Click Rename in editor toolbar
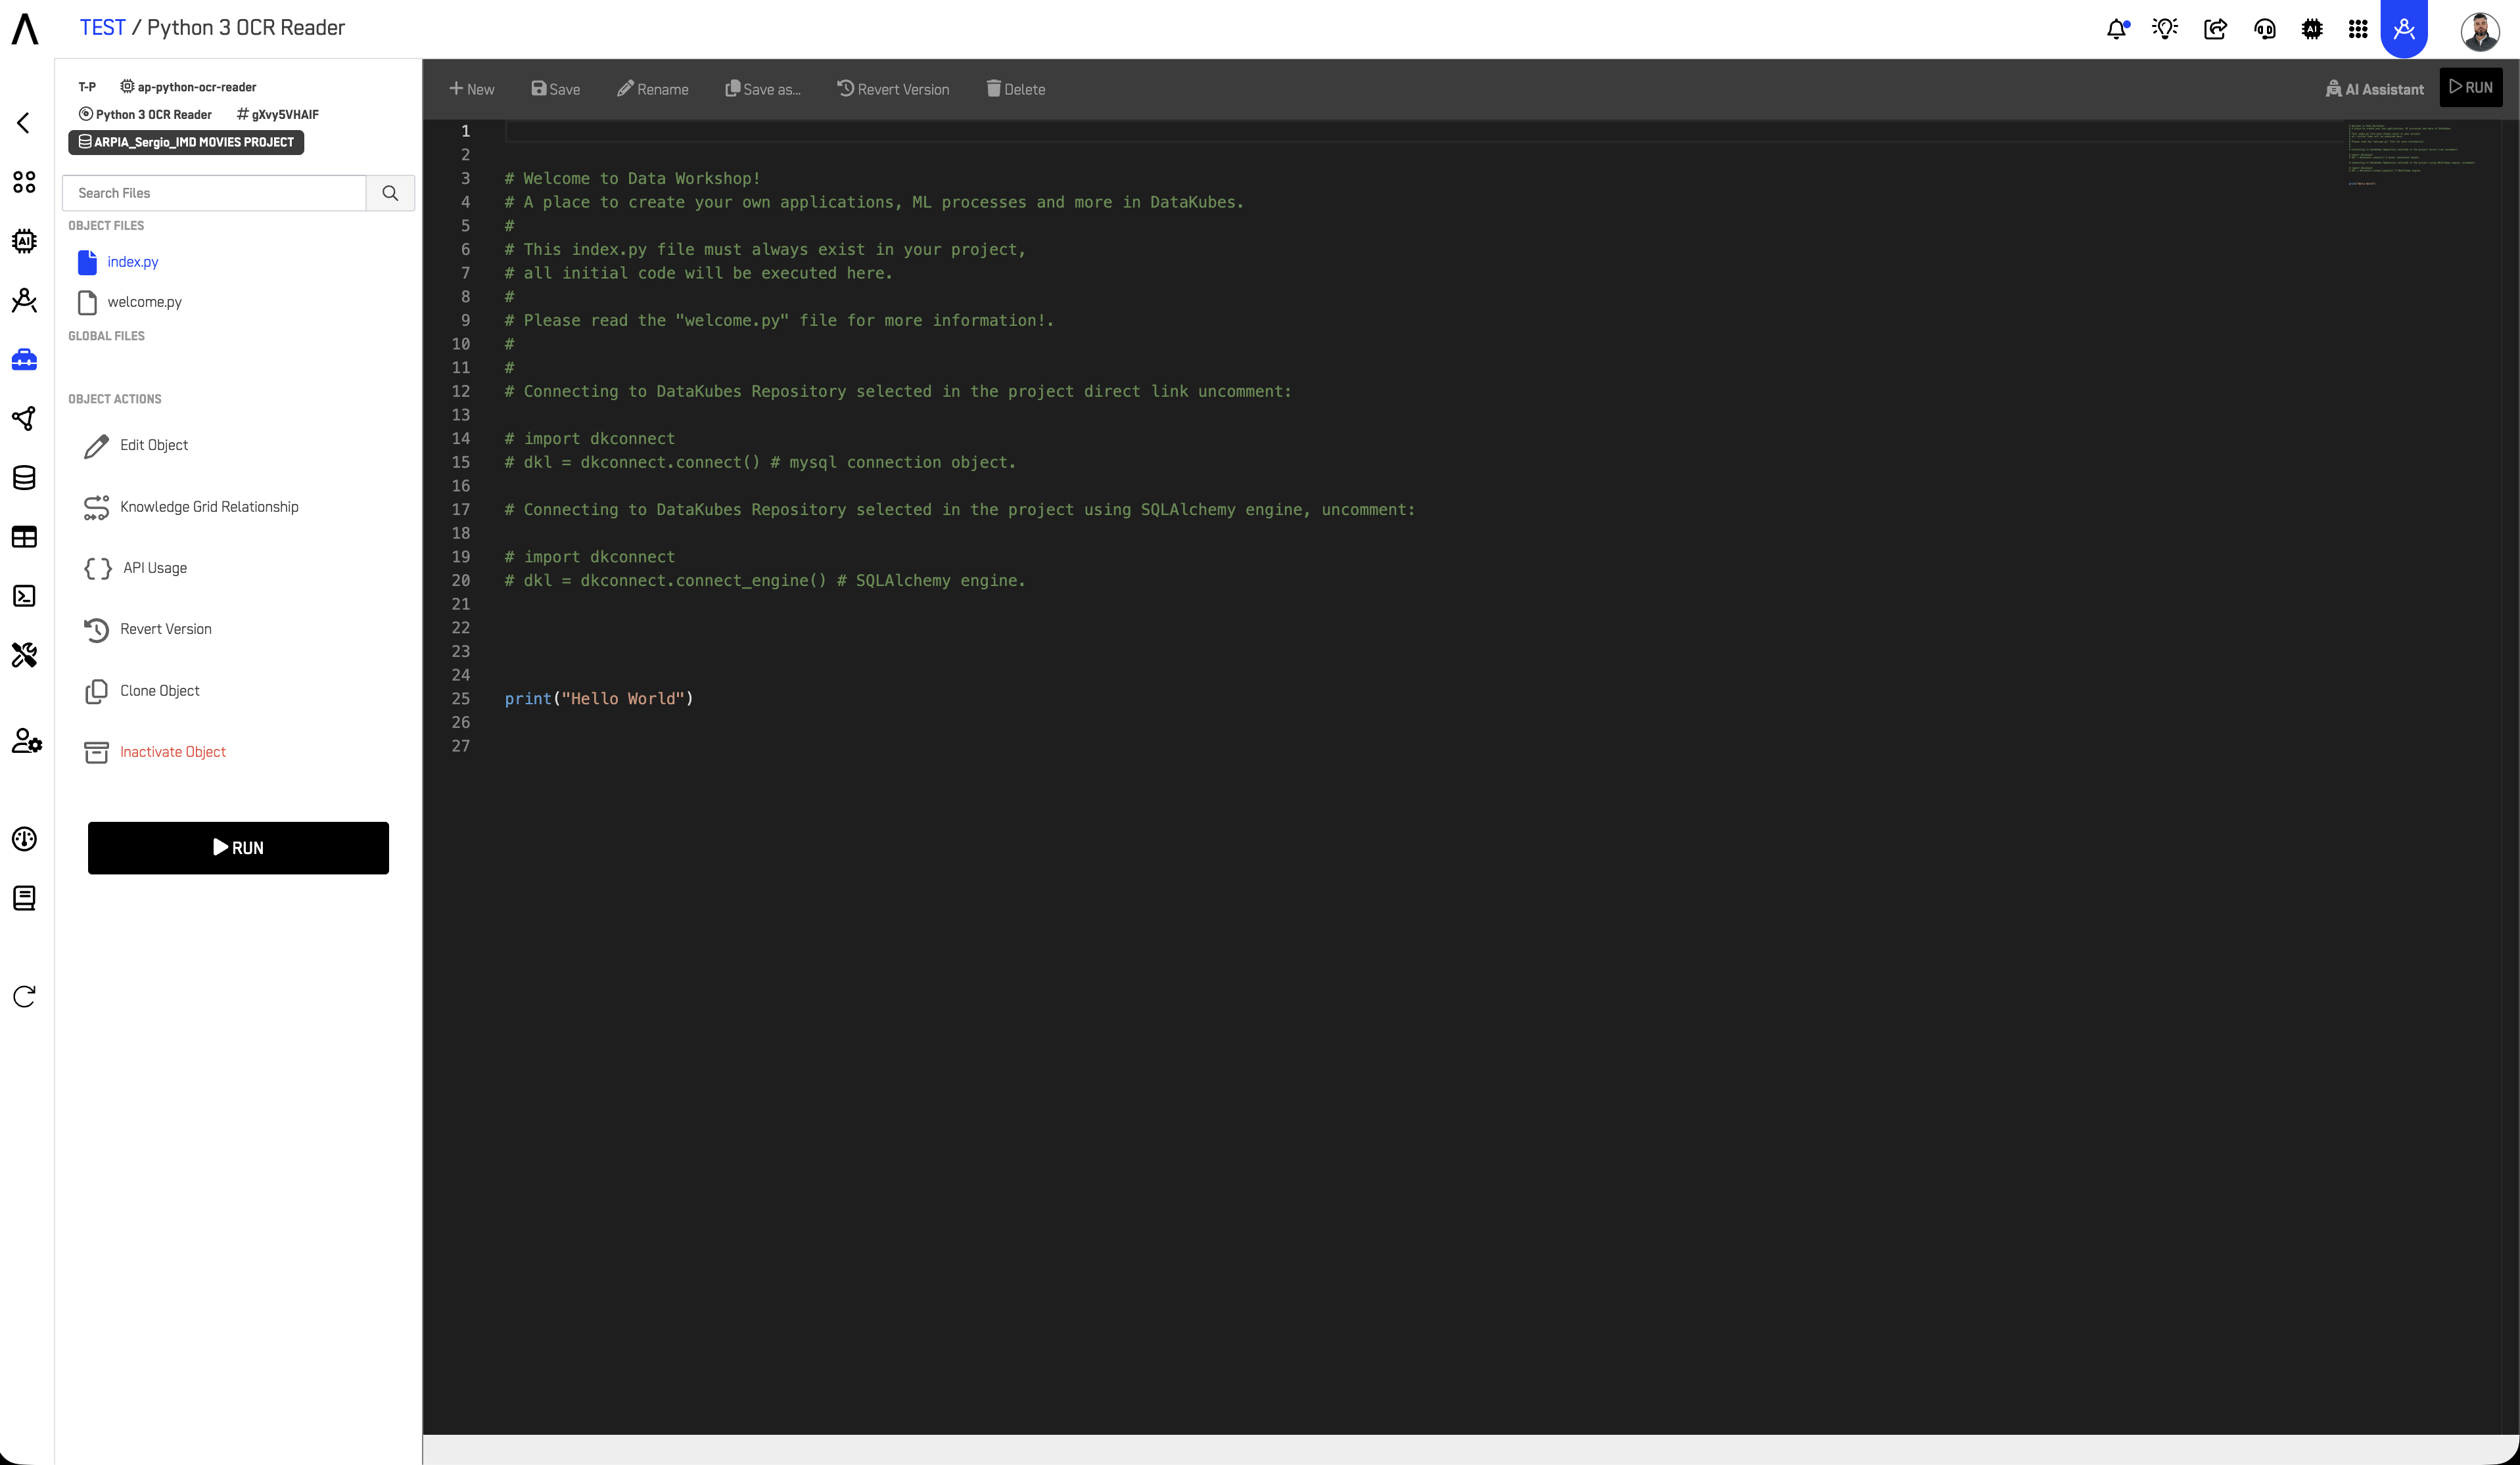Image resolution: width=2520 pixels, height=1465 pixels. 652,89
